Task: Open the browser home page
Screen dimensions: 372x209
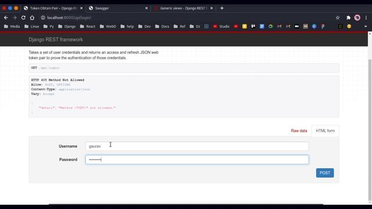Action: click(32, 17)
